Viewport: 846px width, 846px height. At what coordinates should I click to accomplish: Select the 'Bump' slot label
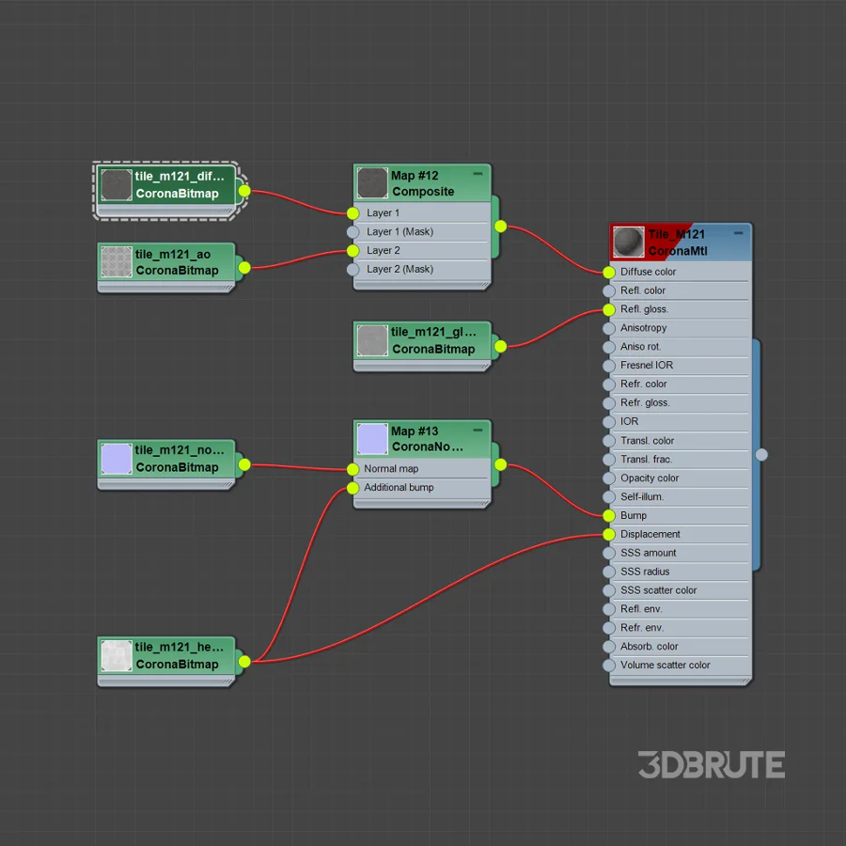[634, 516]
